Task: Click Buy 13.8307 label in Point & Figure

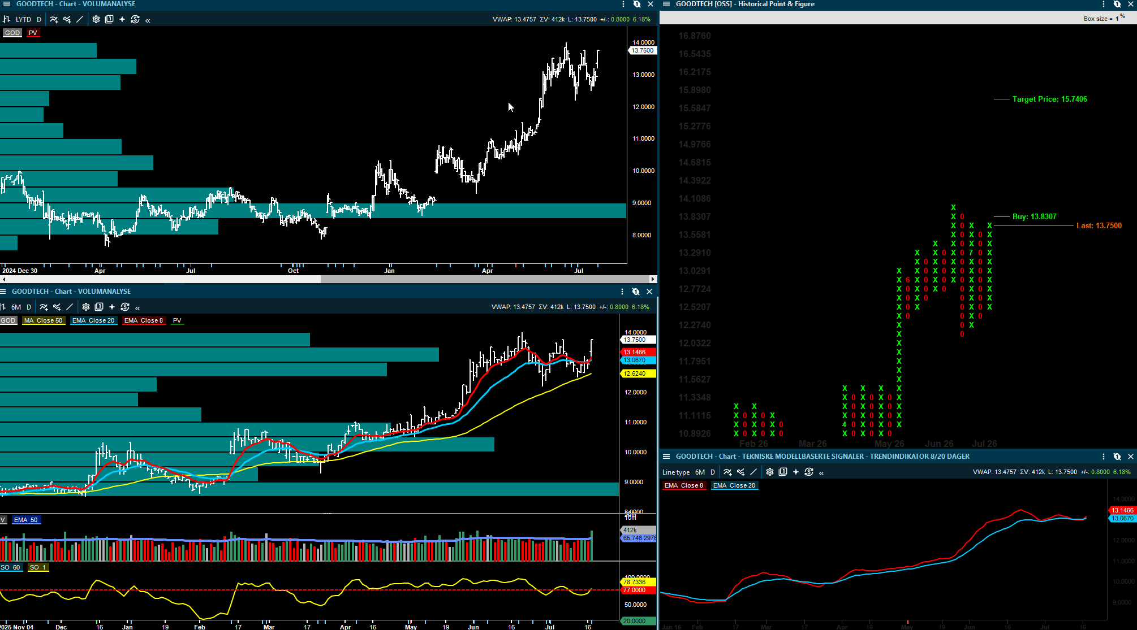Action: click(1034, 216)
